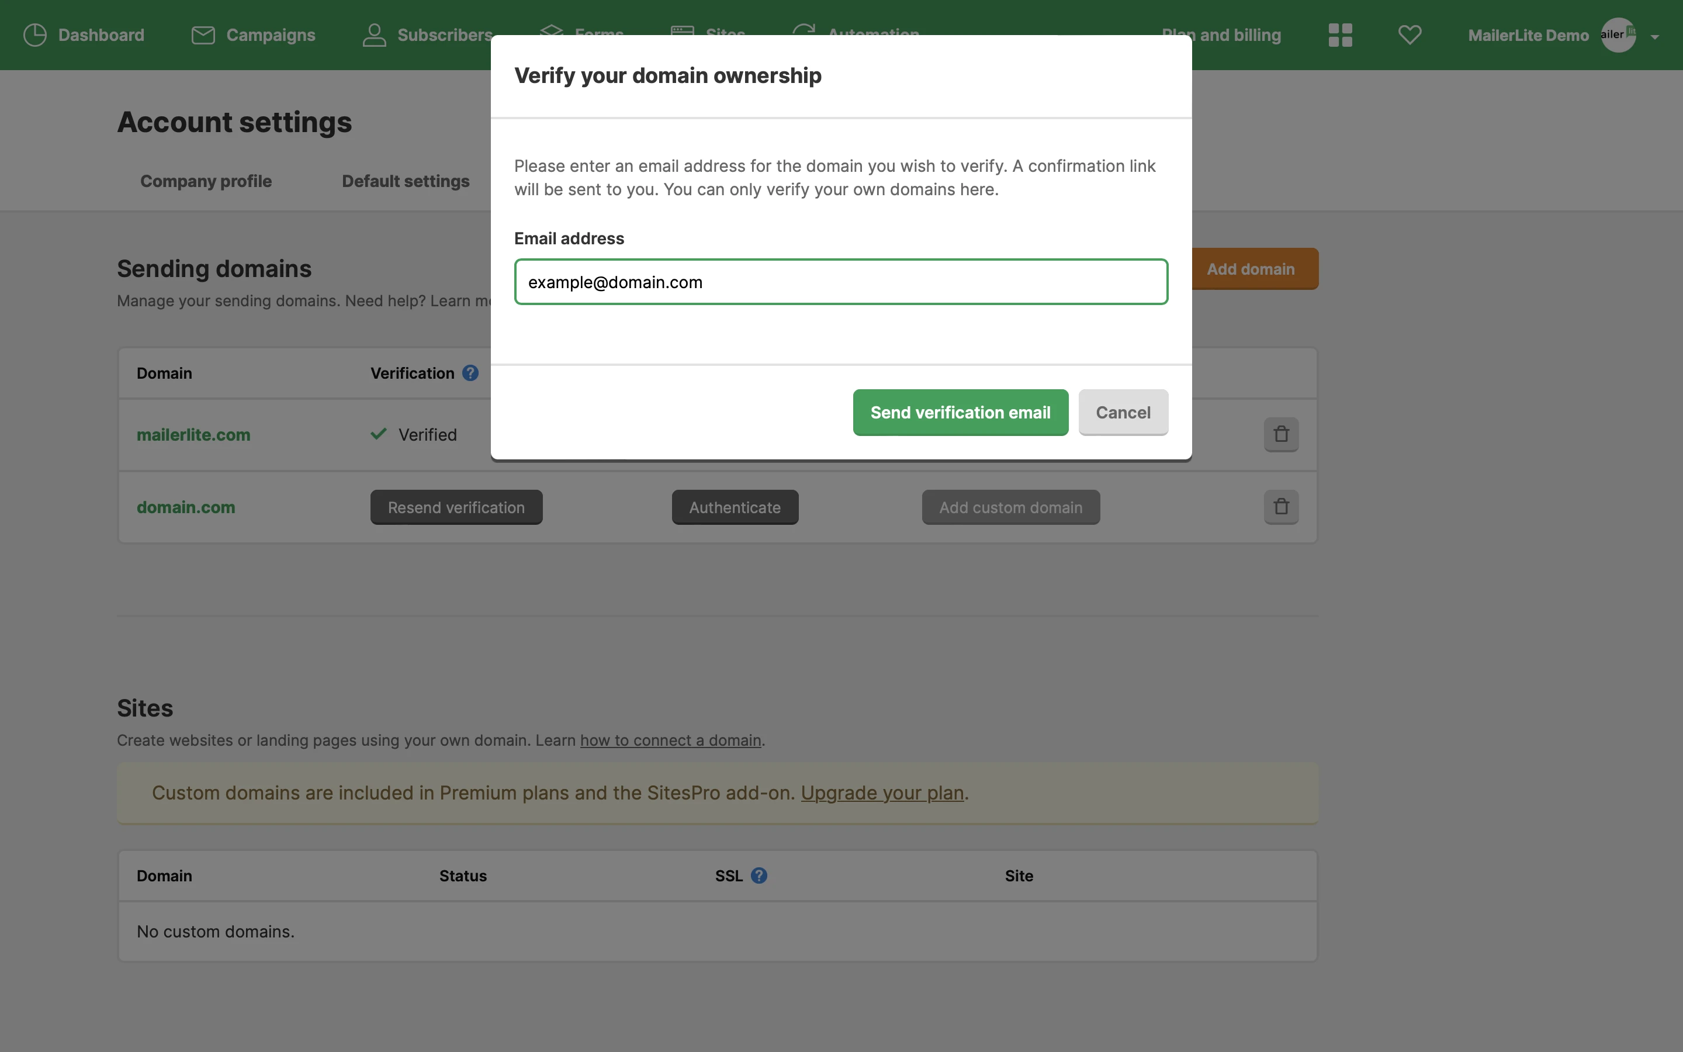
Task: Click the SSL help question-mark icon
Action: tap(759, 875)
